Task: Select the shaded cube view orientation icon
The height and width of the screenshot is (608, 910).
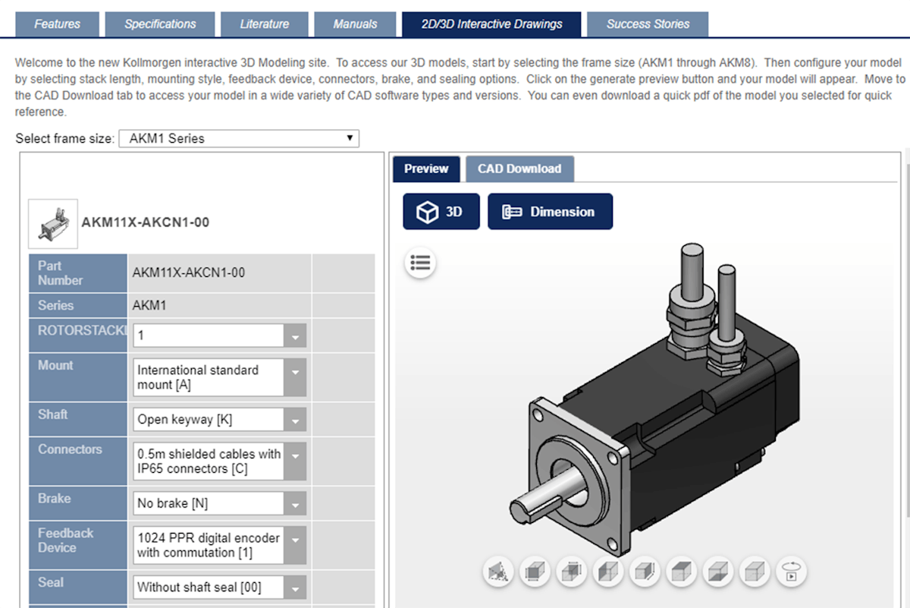Action: pyautogui.click(x=680, y=572)
